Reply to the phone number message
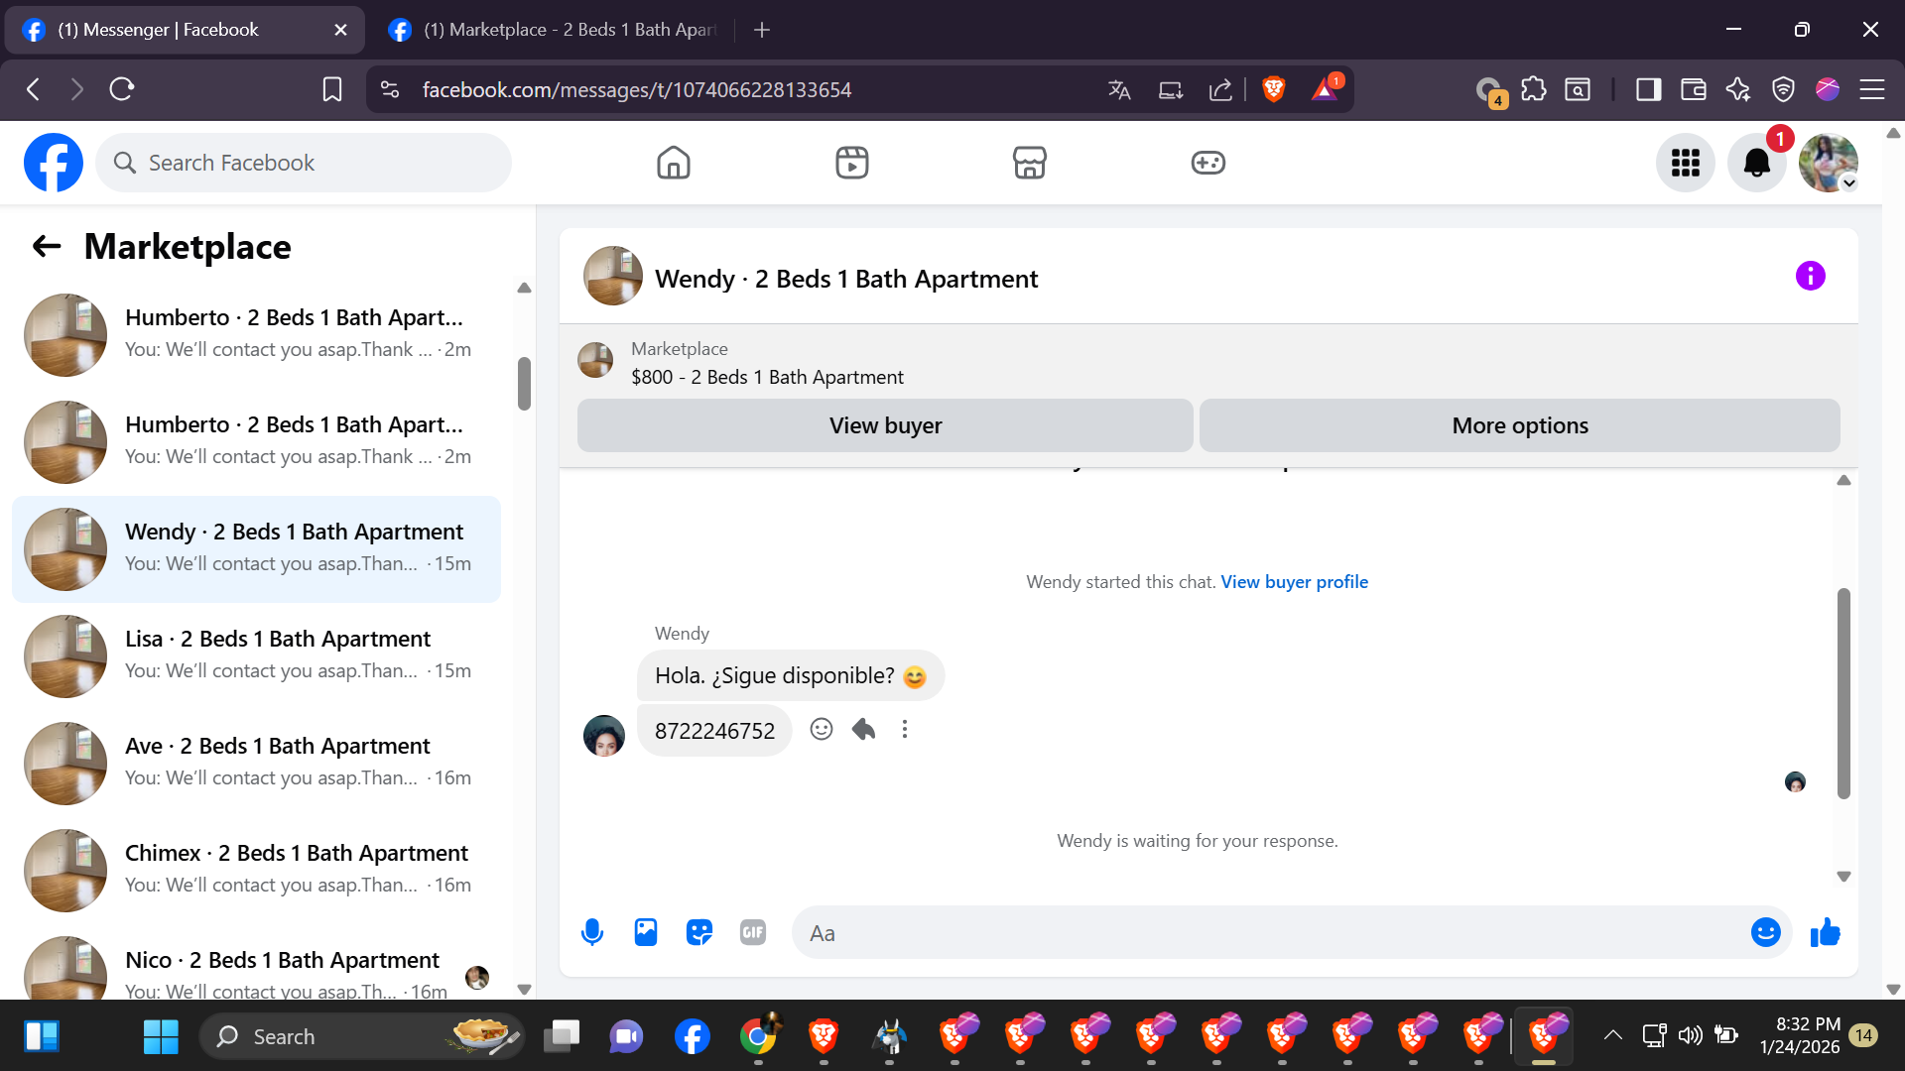This screenshot has width=1905, height=1071. (x=863, y=730)
